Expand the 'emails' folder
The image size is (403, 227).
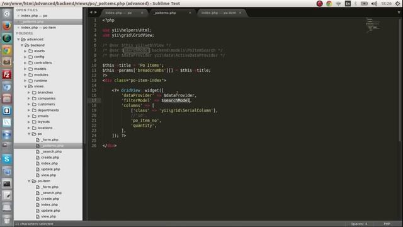(x=29, y=116)
